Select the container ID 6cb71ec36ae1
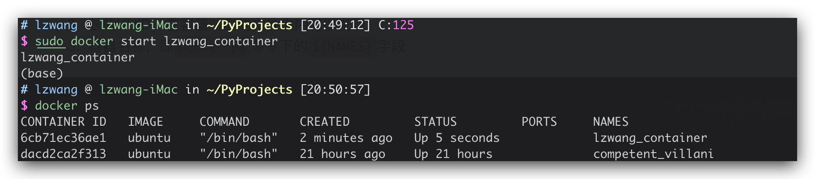The width and height of the screenshot is (815, 179). pos(64,138)
